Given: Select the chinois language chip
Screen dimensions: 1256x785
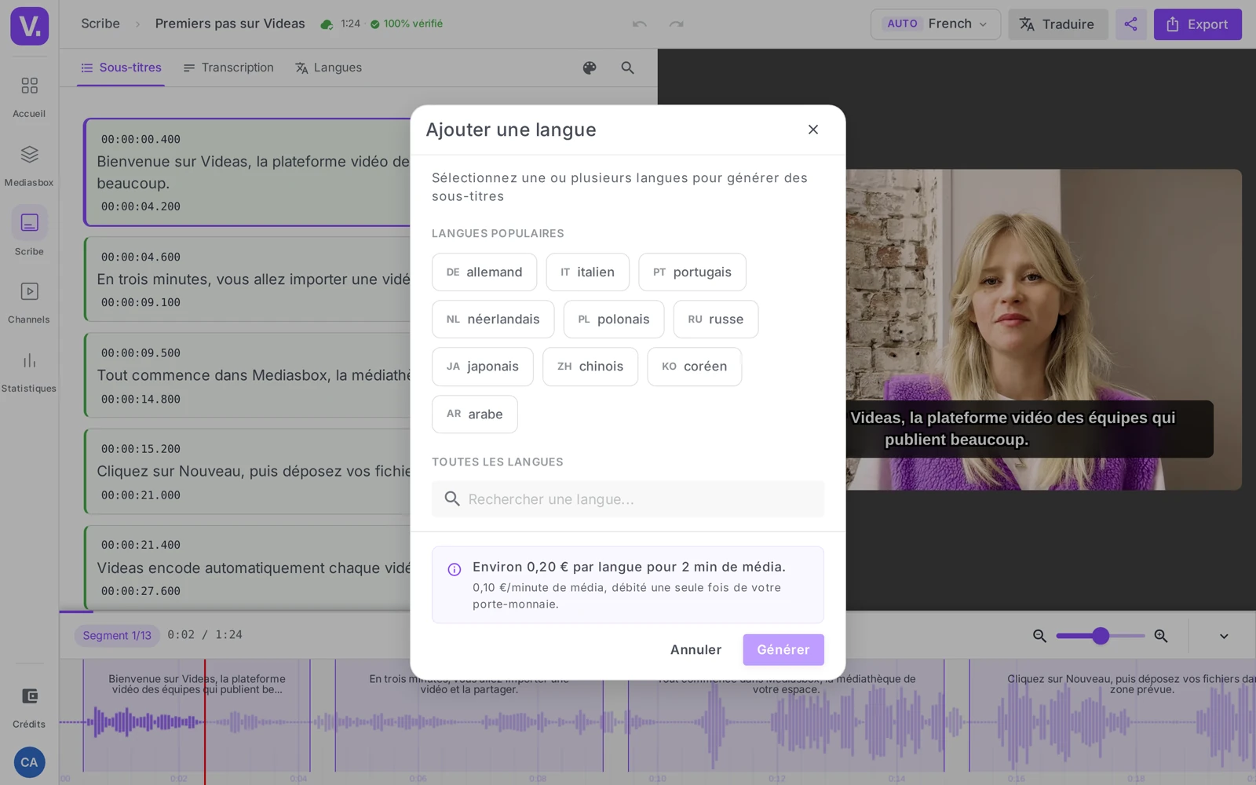Looking at the screenshot, I should click(x=590, y=367).
